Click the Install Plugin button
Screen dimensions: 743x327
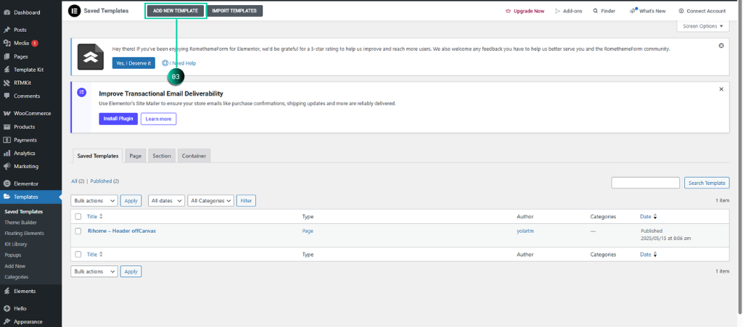coord(118,119)
